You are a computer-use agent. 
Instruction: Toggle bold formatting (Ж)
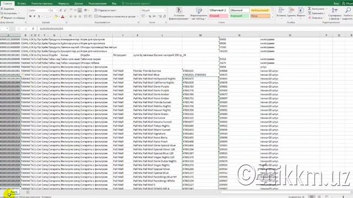tap(30, 16)
